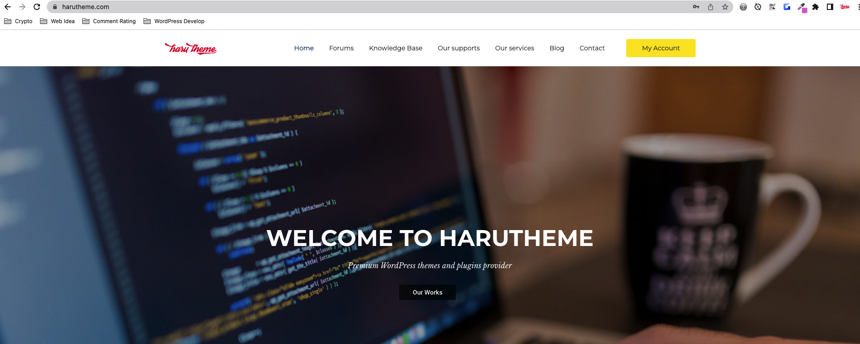Bookmark this page with the star icon
Viewport: 860px width, 344px height.
pos(725,7)
